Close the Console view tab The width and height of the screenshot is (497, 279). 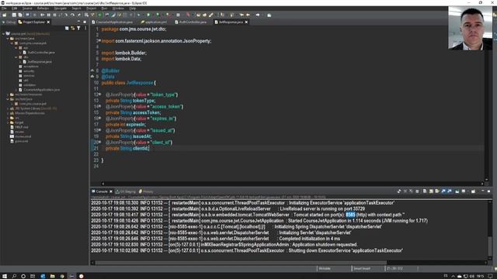click(x=110, y=191)
